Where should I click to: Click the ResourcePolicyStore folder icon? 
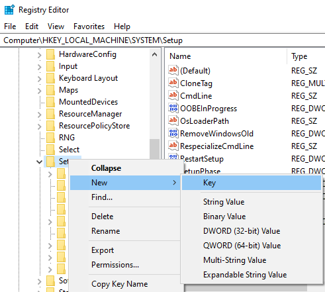[x=50, y=126]
